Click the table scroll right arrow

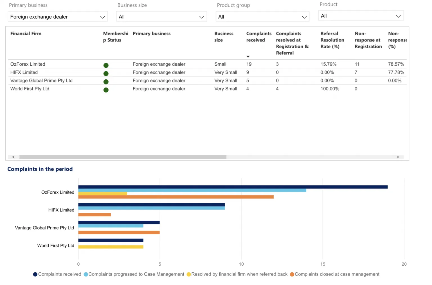pyautogui.click(x=398, y=157)
